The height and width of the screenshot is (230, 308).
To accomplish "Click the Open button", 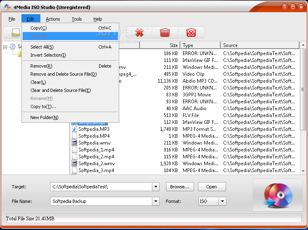I will (212, 187).
